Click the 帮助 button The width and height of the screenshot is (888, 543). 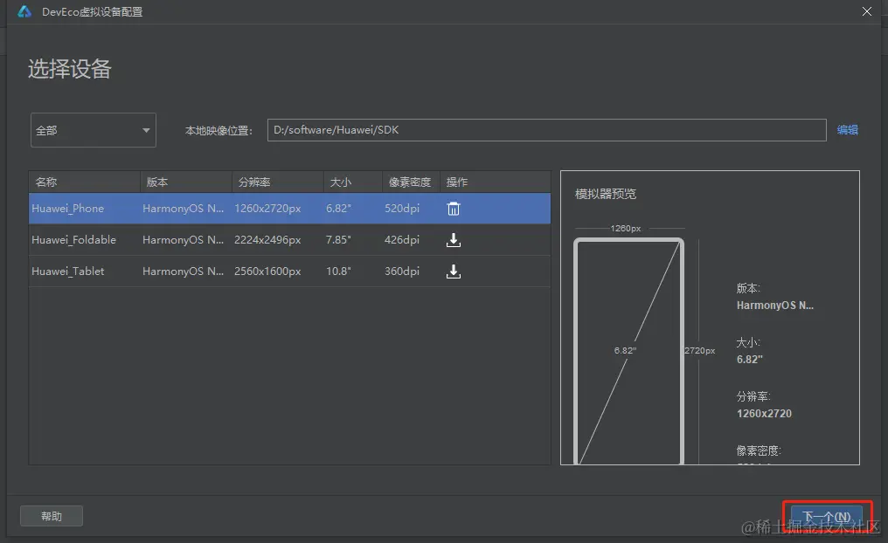point(52,516)
